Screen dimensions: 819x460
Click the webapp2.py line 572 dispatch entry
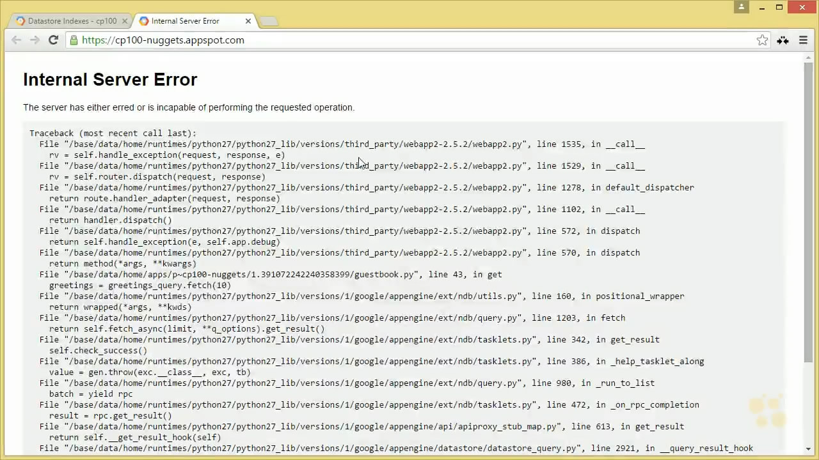340,231
